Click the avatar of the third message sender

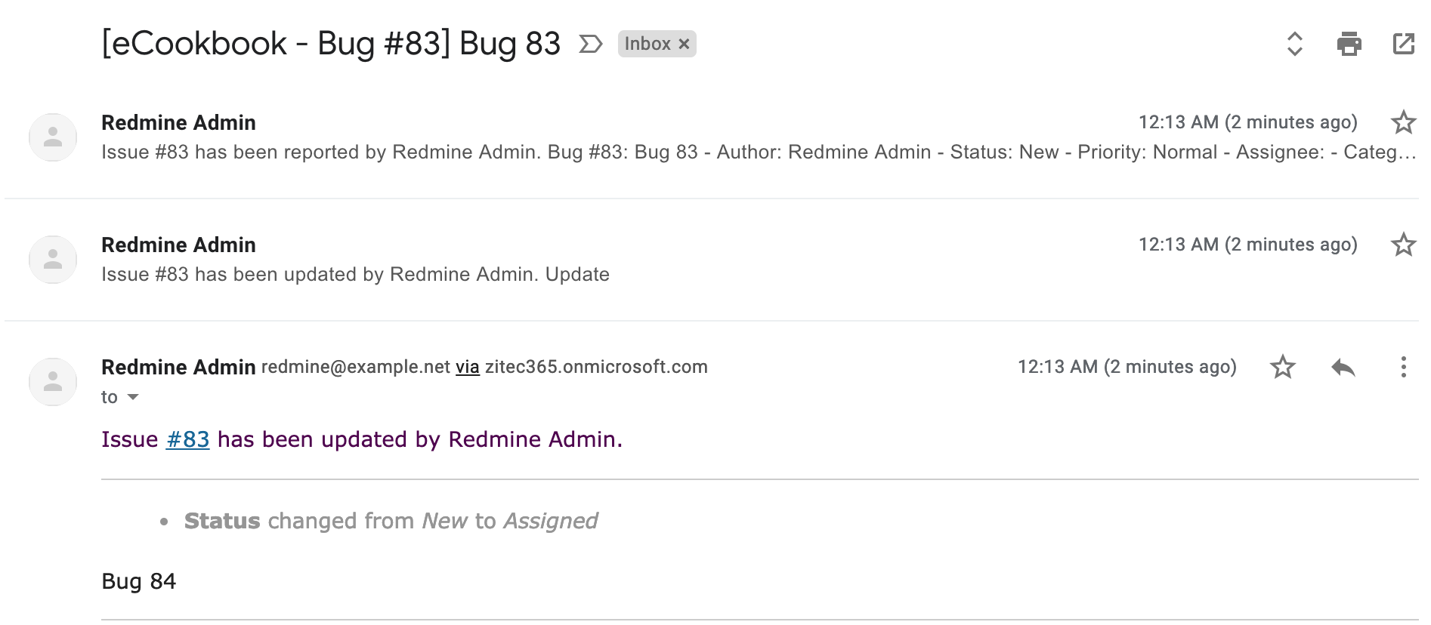point(53,382)
